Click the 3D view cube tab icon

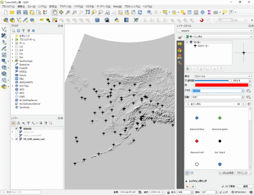point(180,50)
